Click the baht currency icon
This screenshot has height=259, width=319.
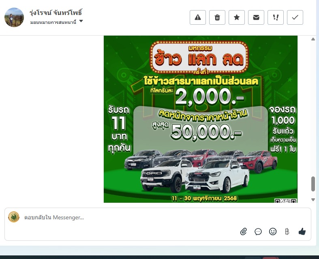[x=287, y=231]
